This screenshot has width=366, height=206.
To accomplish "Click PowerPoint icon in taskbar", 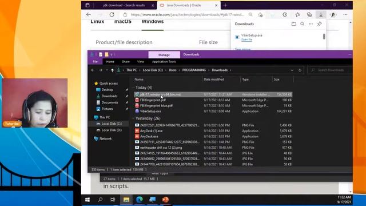I will [165, 200].
